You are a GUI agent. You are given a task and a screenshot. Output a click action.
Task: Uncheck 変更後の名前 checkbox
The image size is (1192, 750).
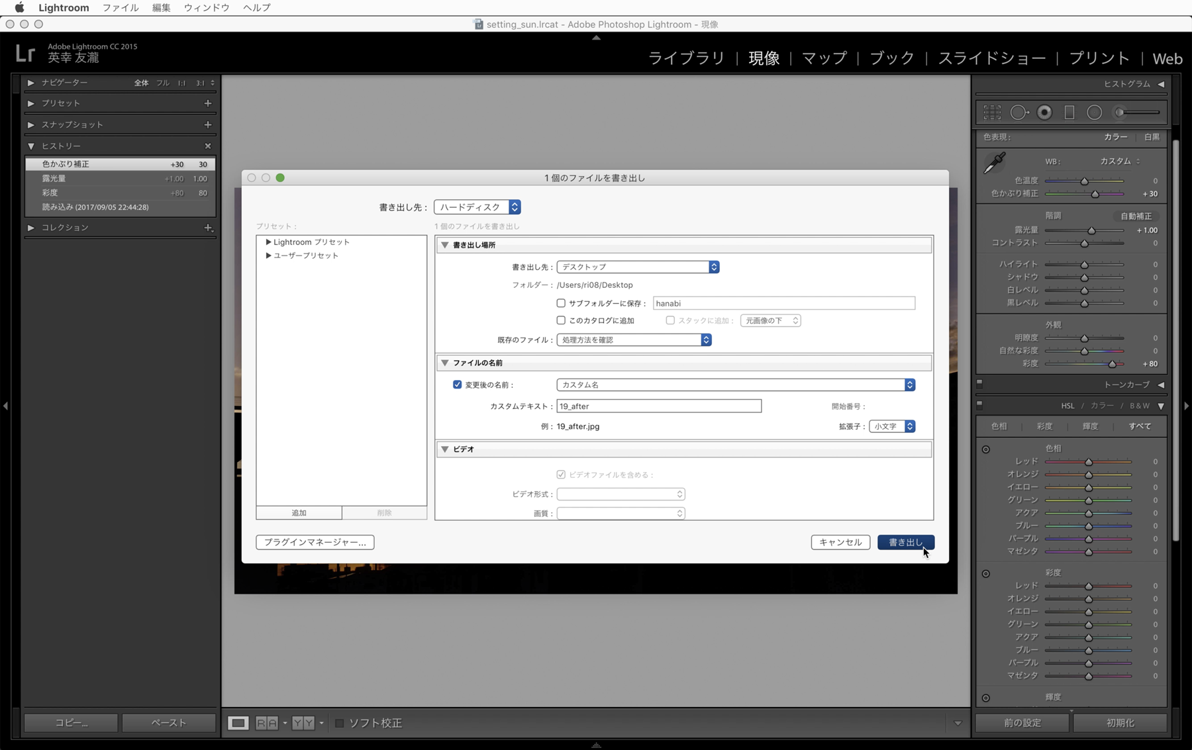coord(457,385)
